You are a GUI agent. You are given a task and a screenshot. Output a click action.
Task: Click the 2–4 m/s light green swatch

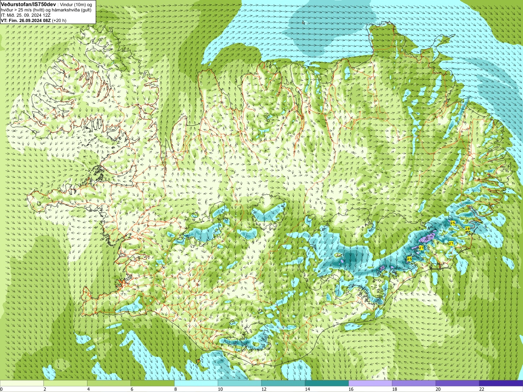[65, 383]
